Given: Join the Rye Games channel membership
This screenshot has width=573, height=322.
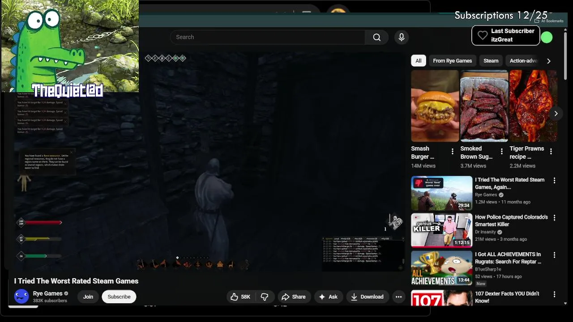Looking at the screenshot, I should pyautogui.click(x=88, y=297).
